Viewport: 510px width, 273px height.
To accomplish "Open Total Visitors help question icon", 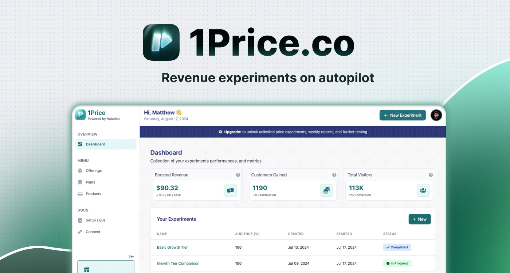I will 431,175.
